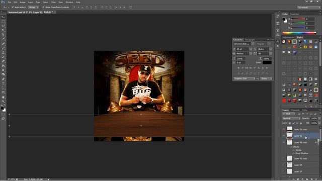Hide Layer 51 using its eye icon

284,136
